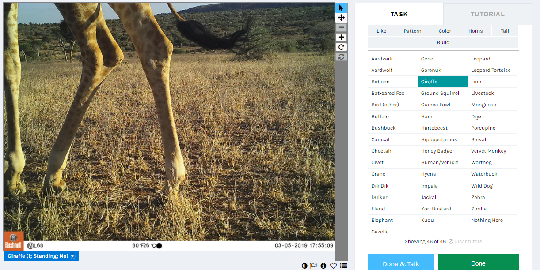Pick Lion as the species
This screenshot has height=270, width=540.
coord(493,82)
